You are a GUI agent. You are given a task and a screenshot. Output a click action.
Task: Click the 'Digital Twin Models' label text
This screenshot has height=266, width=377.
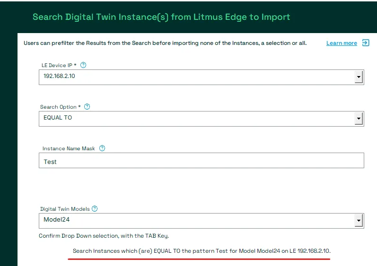pos(65,209)
